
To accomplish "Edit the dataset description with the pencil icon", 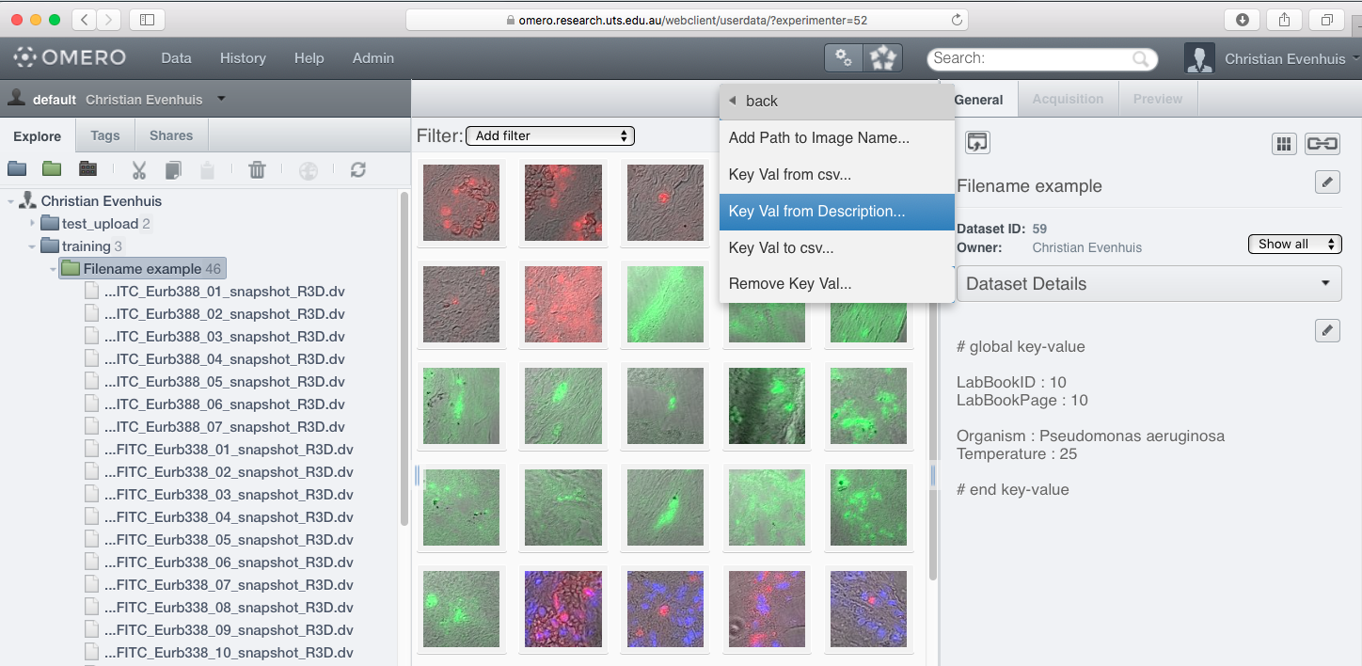I will [x=1327, y=330].
